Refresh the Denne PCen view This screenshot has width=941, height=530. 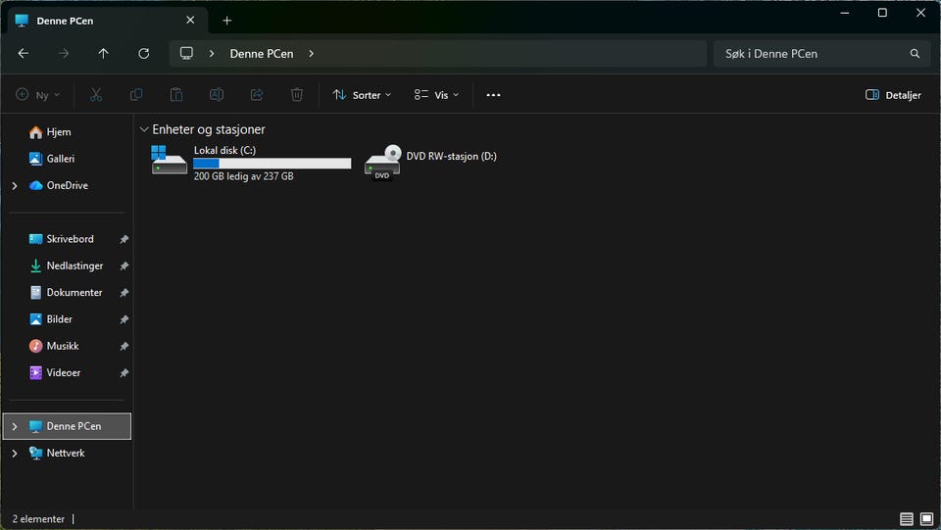(143, 53)
